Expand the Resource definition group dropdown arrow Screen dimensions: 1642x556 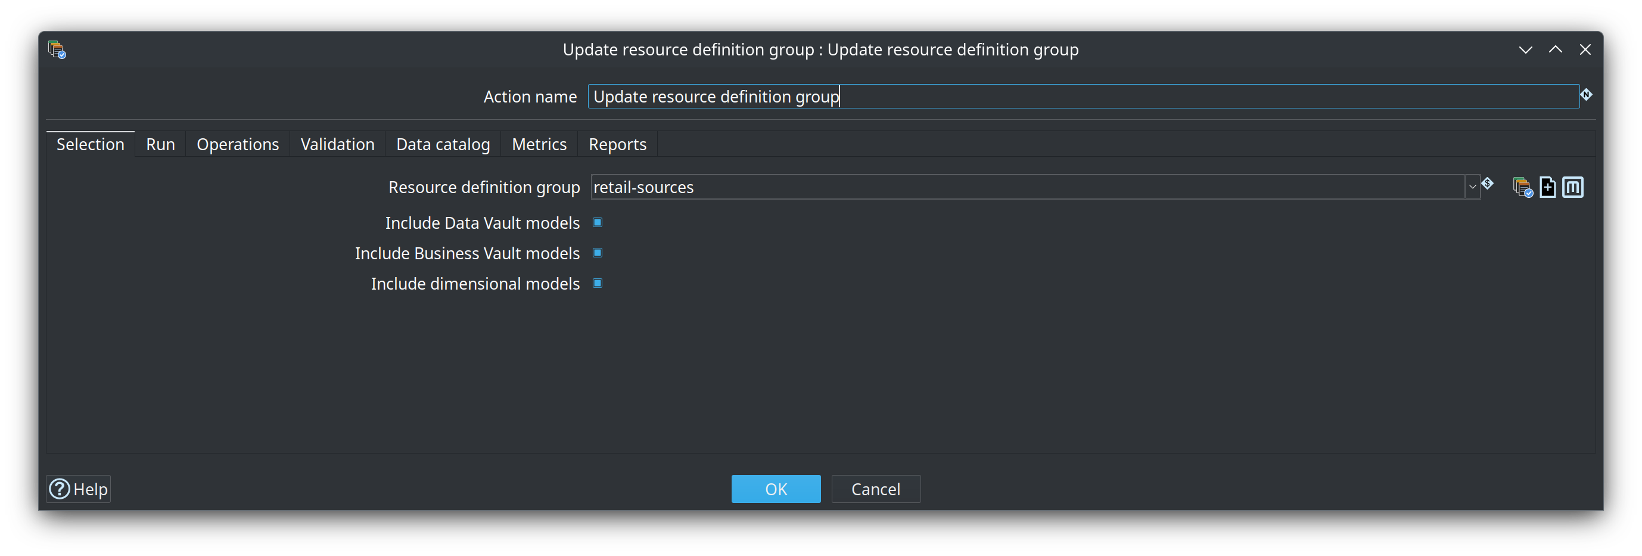click(1472, 188)
